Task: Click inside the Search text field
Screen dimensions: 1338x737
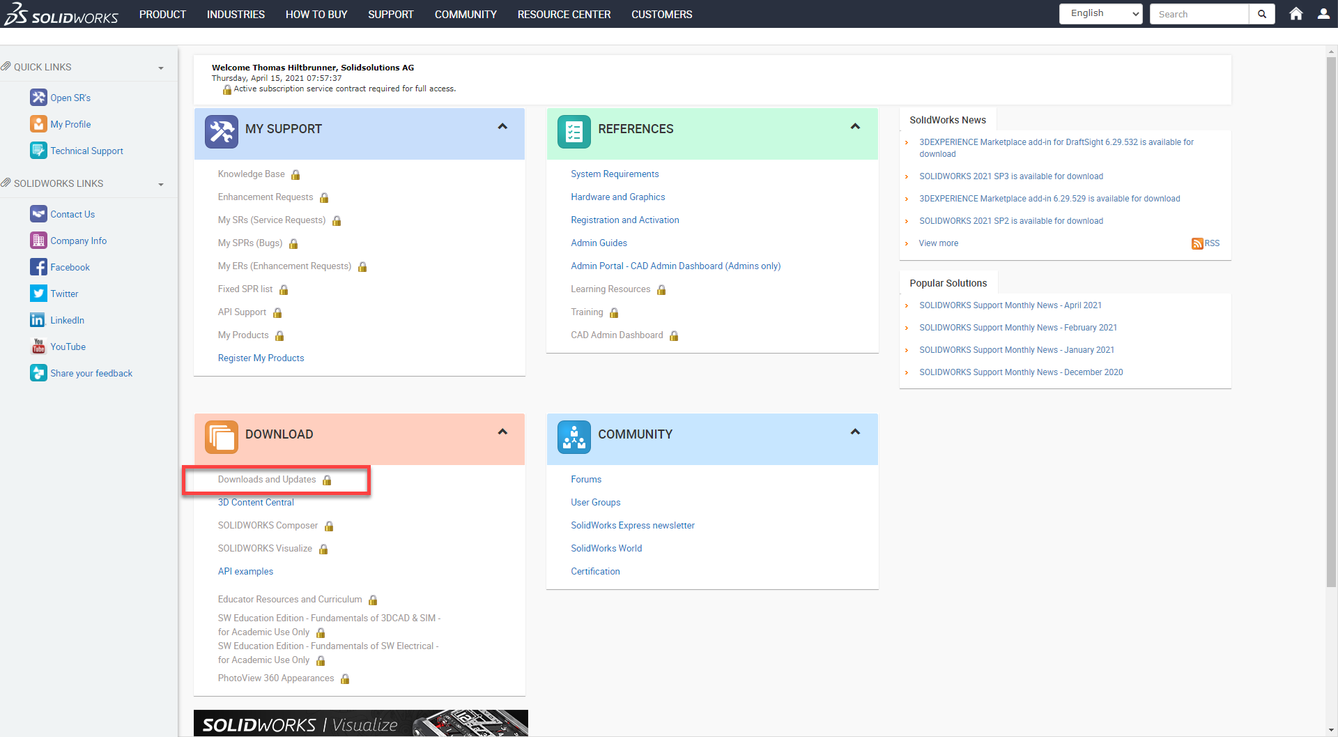Action: pos(1199,14)
